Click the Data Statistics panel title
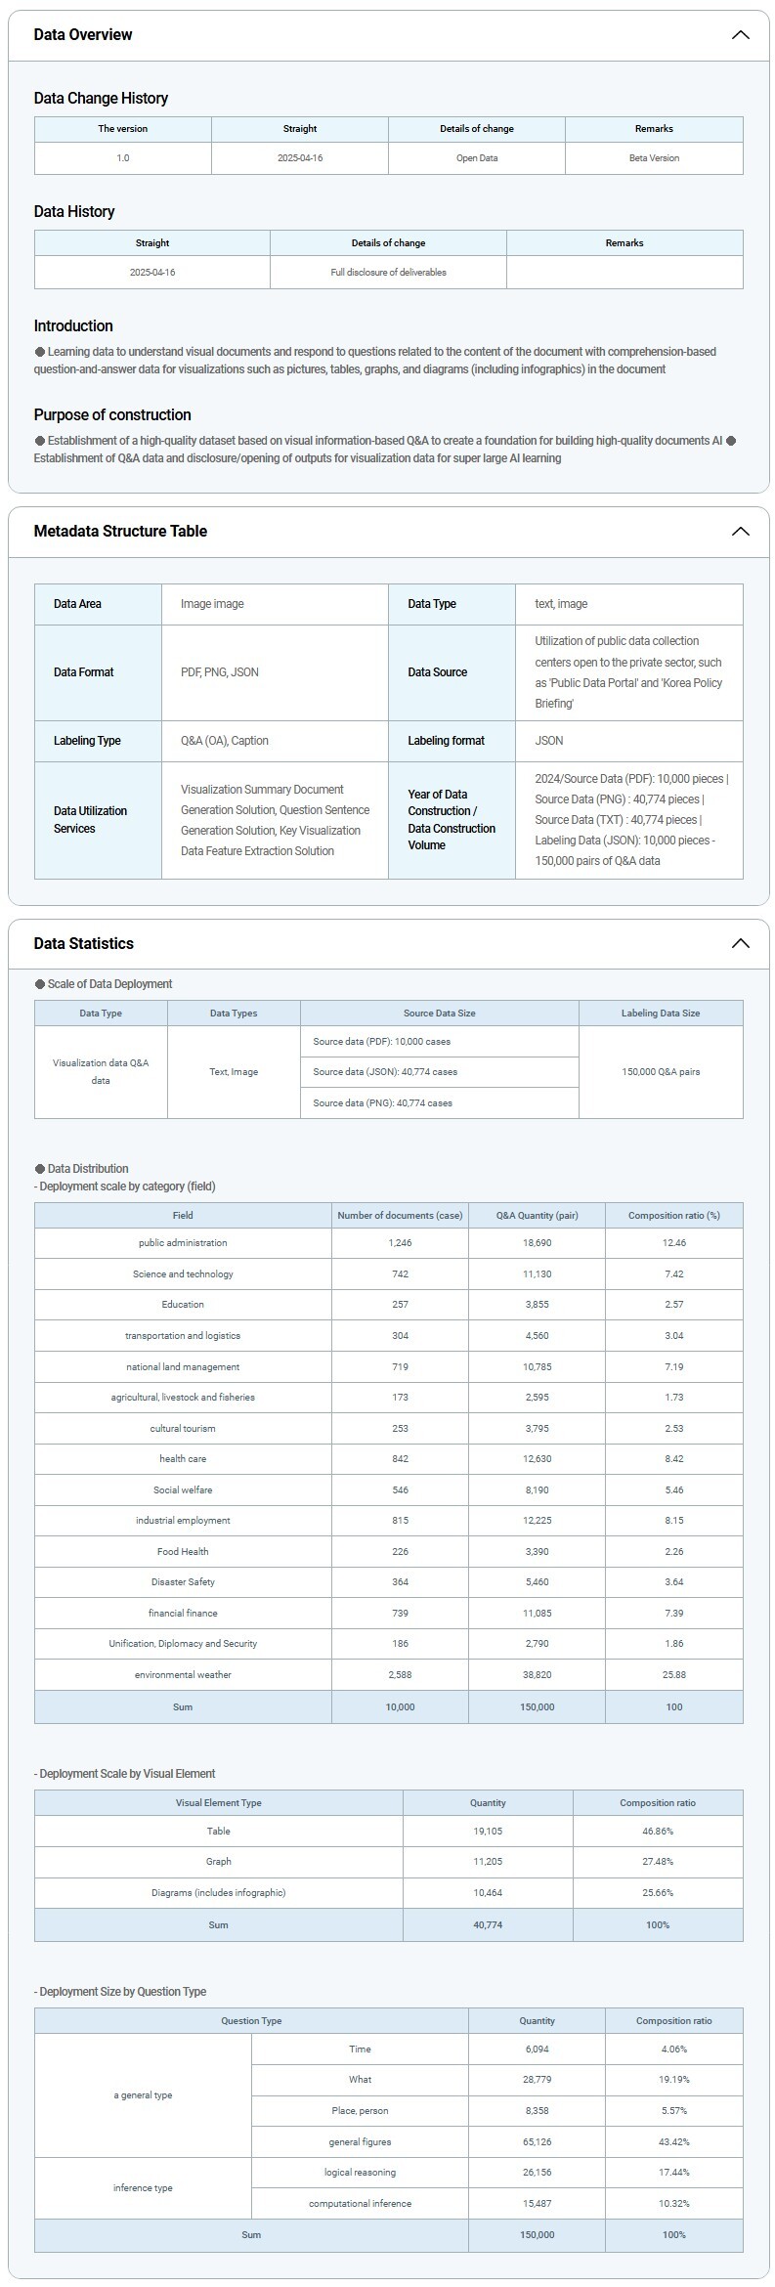 [84, 943]
